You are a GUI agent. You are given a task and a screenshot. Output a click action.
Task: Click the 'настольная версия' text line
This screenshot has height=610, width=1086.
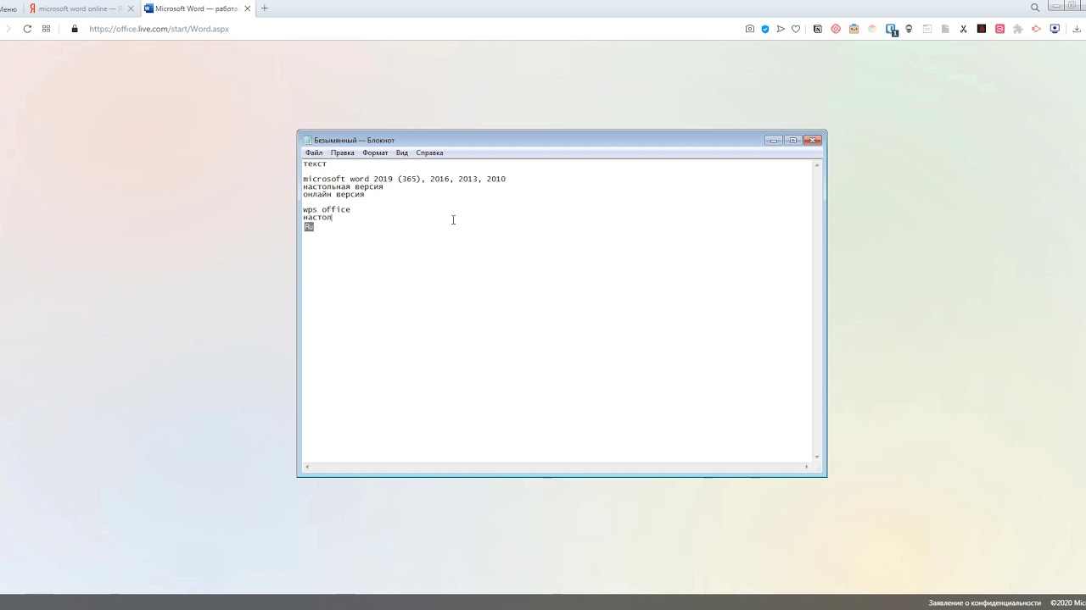(344, 186)
